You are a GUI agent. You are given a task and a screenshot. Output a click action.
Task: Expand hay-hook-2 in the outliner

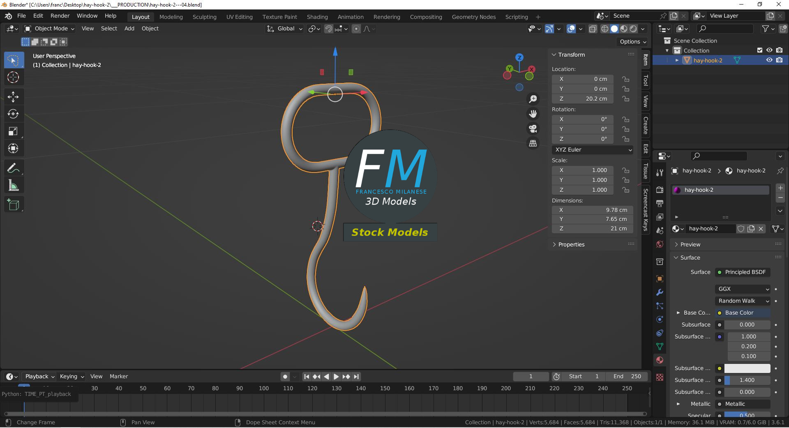click(x=677, y=60)
